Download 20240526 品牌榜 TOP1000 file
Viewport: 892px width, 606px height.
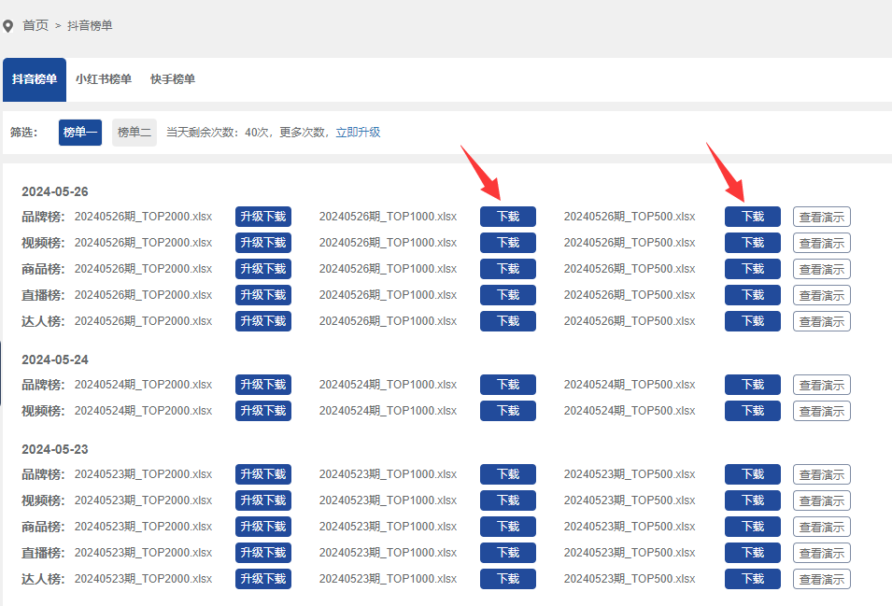[508, 217]
